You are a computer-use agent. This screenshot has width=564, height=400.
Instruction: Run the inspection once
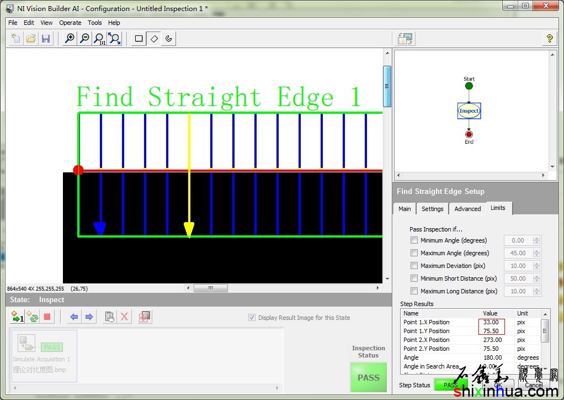click(18, 317)
